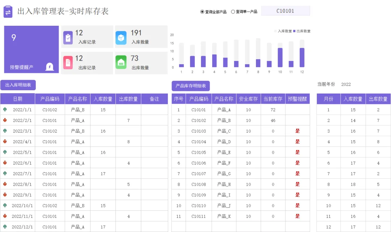Click red down arrow for 2022/2/1
Image resolution: width=391 pixels, height=232 pixels.
click(x=5, y=120)
